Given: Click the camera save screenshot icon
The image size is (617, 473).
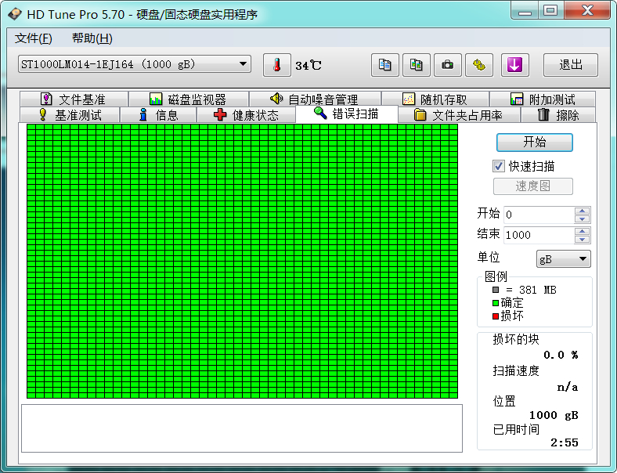Looking at the screenshot, I should [x=447, y=65].
